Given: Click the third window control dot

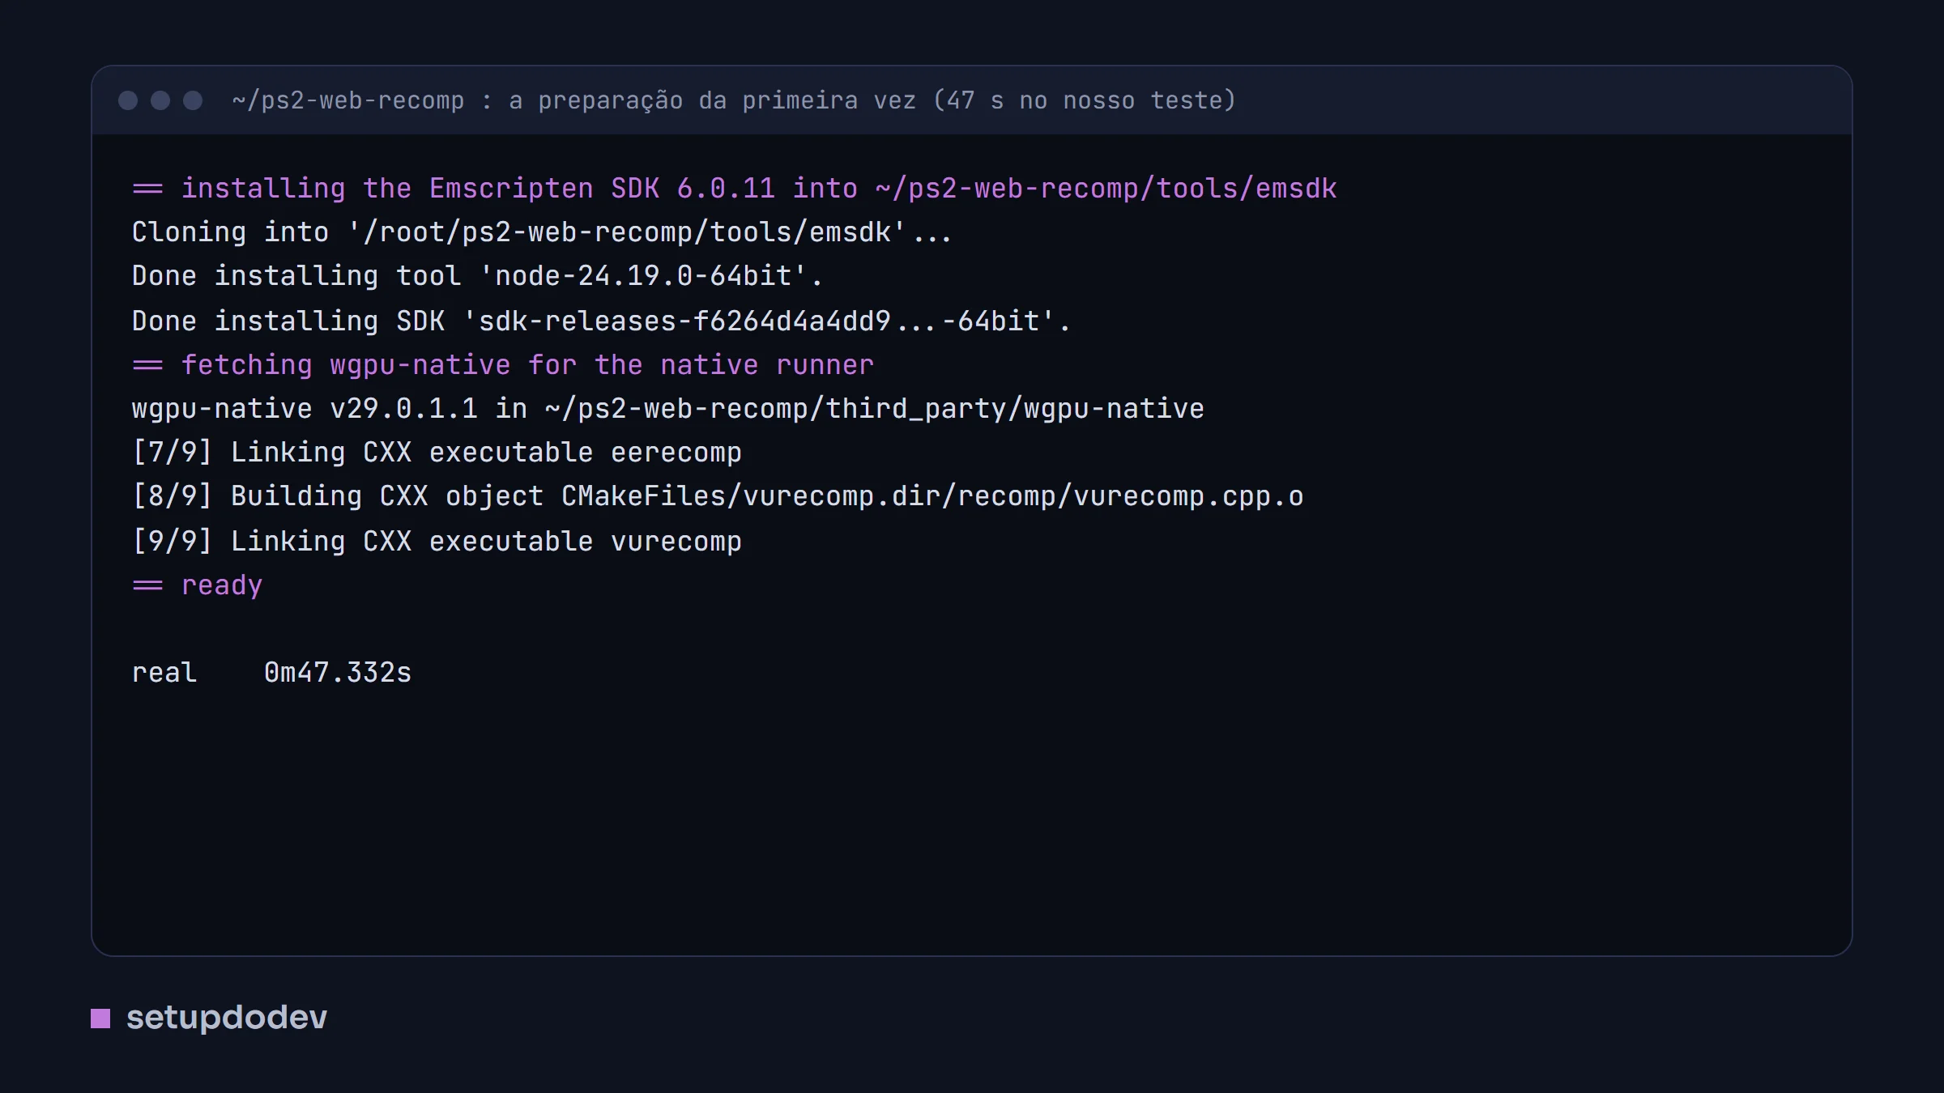Looking at the screenshot, I should [x=193, y=100].
